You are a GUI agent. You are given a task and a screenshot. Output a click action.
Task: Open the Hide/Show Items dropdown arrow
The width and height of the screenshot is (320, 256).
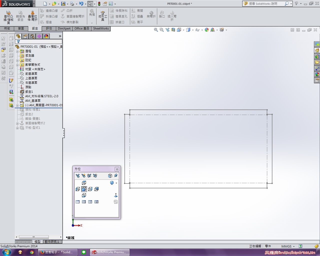(202, 30)
